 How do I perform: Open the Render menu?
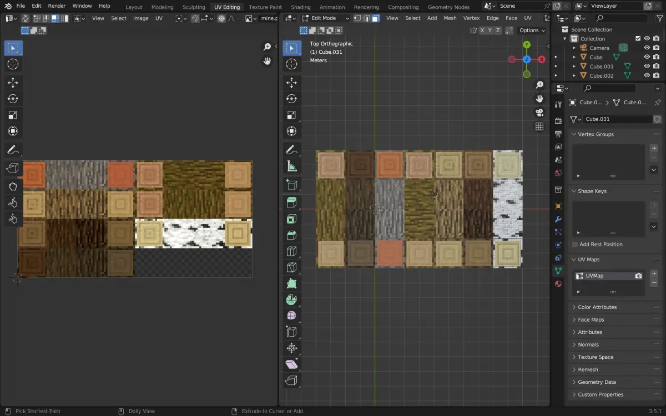click(57, 6)
